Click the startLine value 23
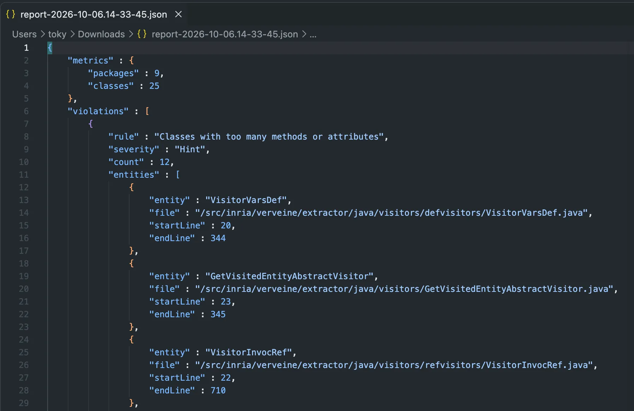 [226, 301]
